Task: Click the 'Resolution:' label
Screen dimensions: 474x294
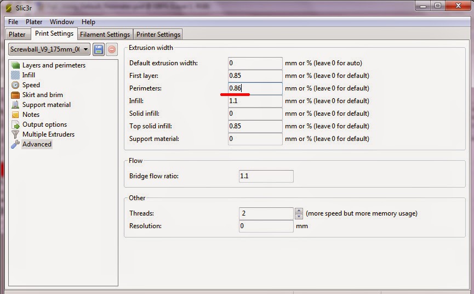Action: pyautogui.click(x=145, y=226)
